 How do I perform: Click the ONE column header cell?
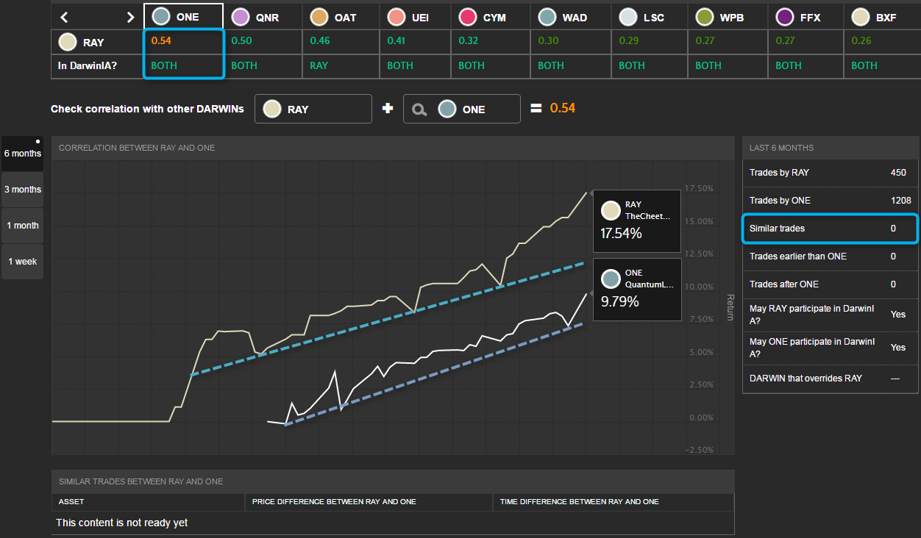click(183, 17)
